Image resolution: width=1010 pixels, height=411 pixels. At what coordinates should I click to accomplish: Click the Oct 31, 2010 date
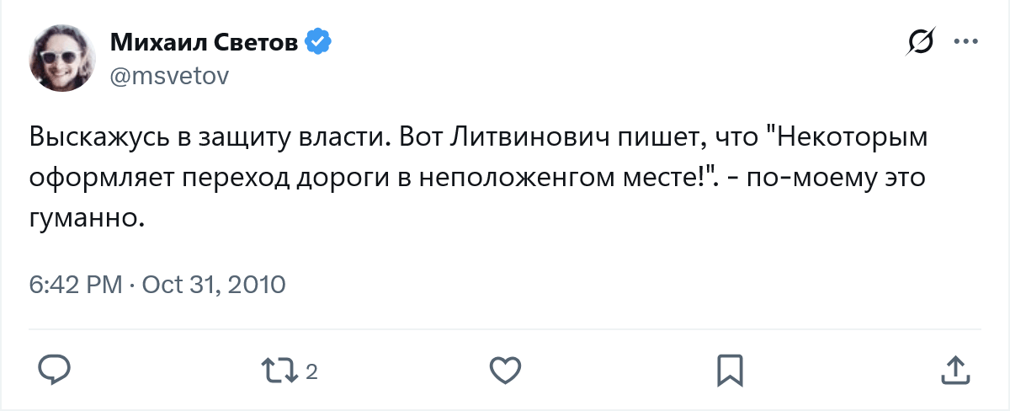pyautogui.click(x=214, y=285)
